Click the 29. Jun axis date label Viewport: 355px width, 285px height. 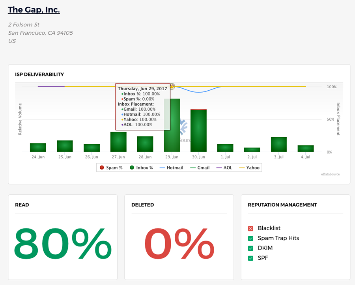172,157
